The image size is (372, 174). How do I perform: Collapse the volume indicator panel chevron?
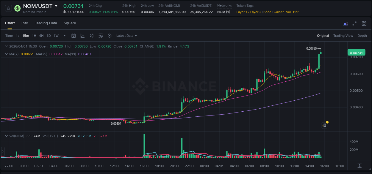[7, 136]
